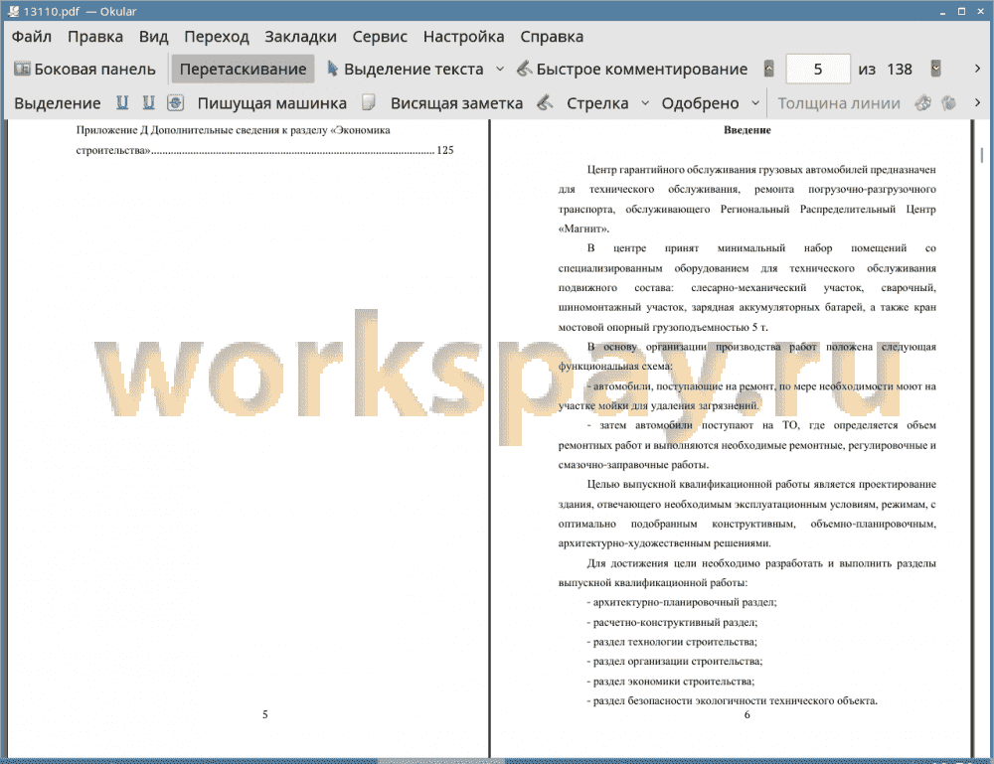
Task: Choose the Пишущая машинка typewriter tool
Action: [x=272, y=103]
